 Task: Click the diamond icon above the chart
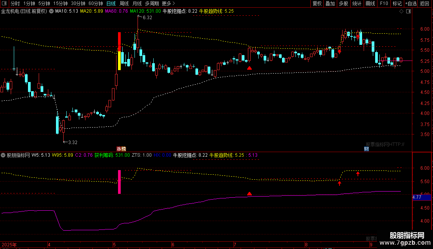point(402,11)
